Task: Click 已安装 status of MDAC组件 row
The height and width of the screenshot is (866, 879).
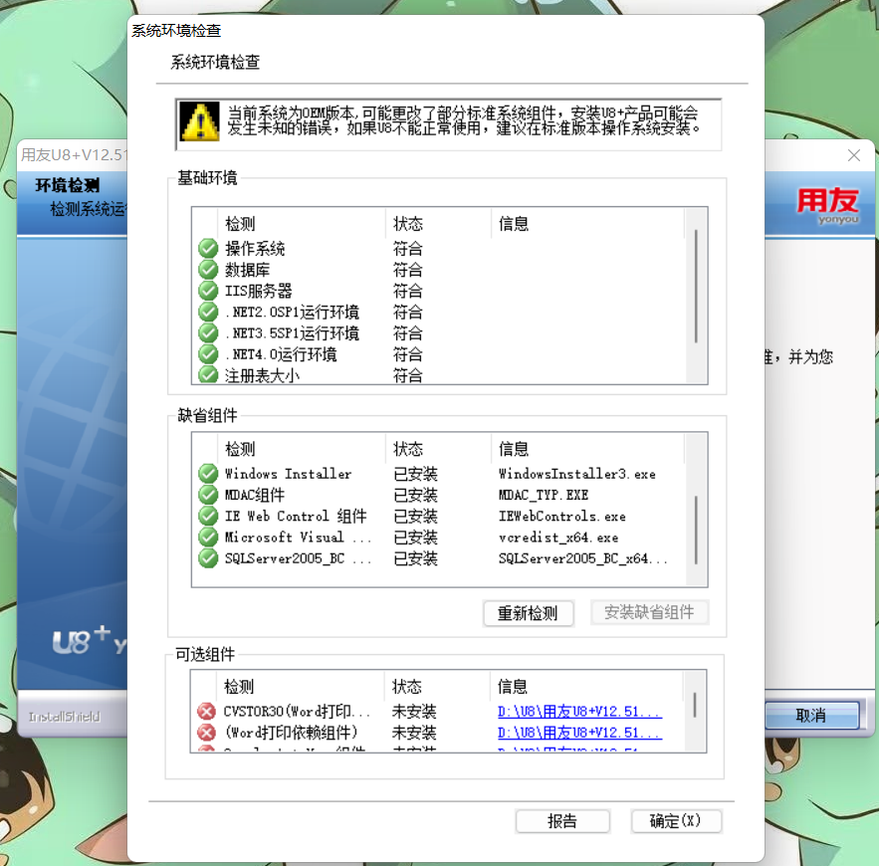Action: click(x=415, y=495)
